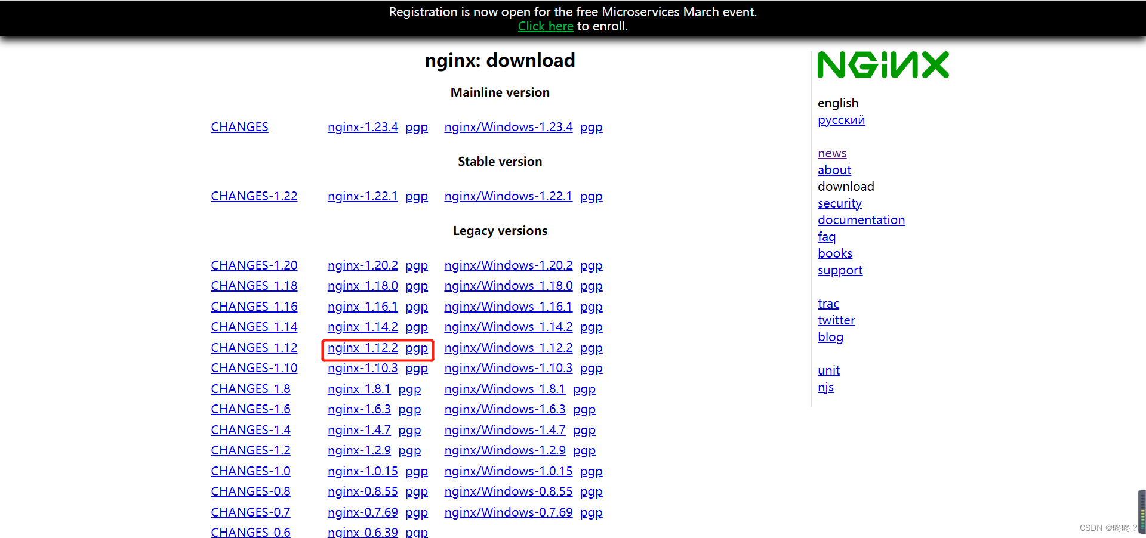Download nginx-1.6.3
The image size is (1146, 538).
[359, 409]
